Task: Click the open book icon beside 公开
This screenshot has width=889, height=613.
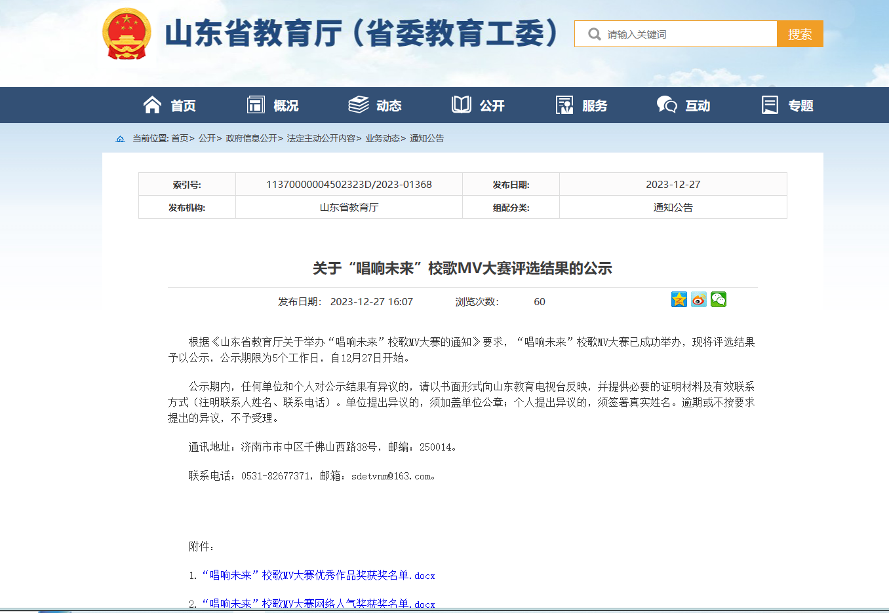Action: coord(462,105)
